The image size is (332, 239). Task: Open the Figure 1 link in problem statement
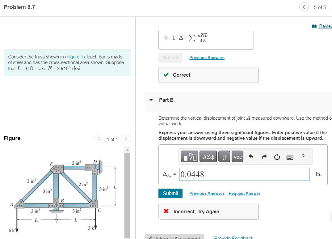coord(75,57)
